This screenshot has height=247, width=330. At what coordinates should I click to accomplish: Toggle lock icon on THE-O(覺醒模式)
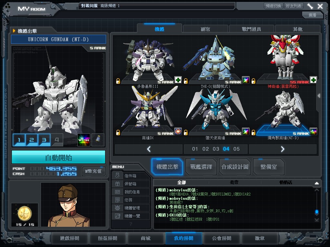point(186,81)
